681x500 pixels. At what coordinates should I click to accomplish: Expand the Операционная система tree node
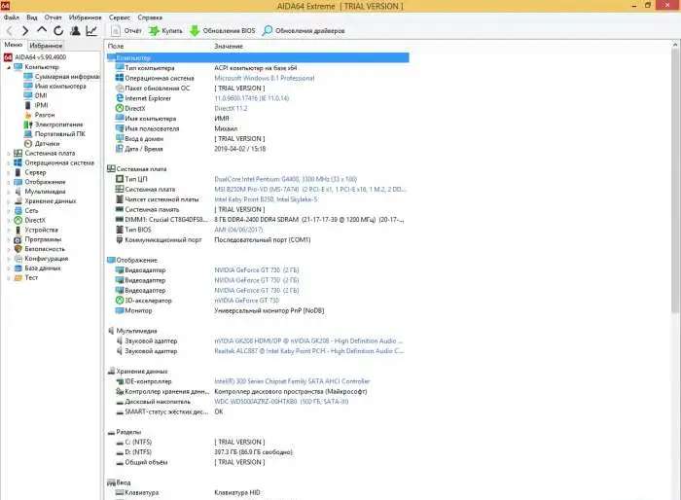coord(8,162)
